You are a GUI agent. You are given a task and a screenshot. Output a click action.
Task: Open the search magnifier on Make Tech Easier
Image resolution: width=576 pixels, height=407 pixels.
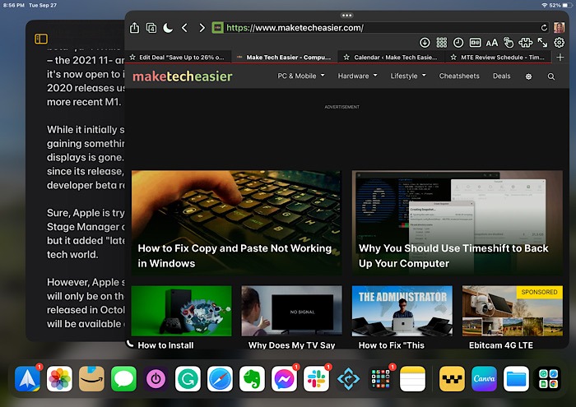[x=551, y=76]
